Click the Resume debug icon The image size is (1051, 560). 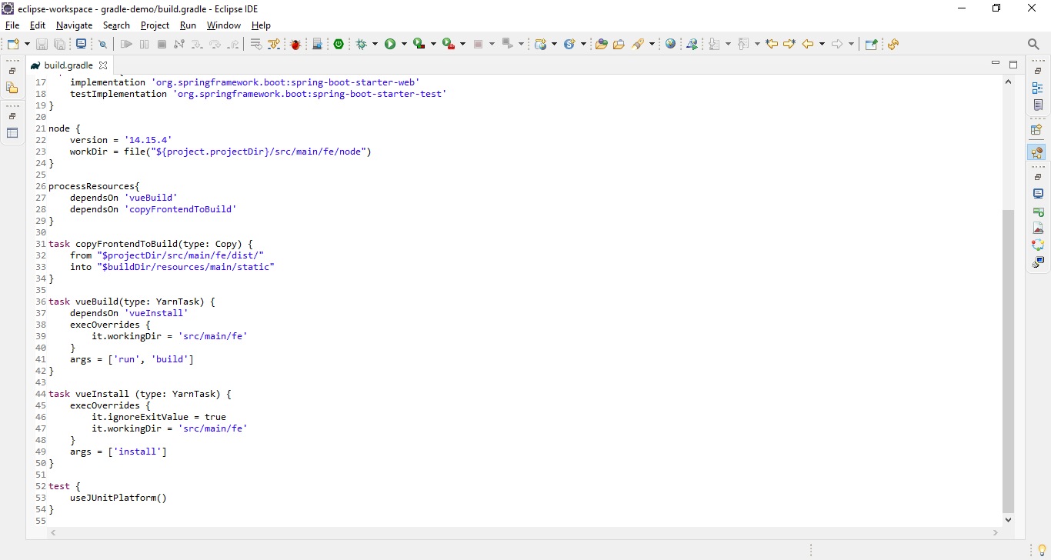pos(127,44)
